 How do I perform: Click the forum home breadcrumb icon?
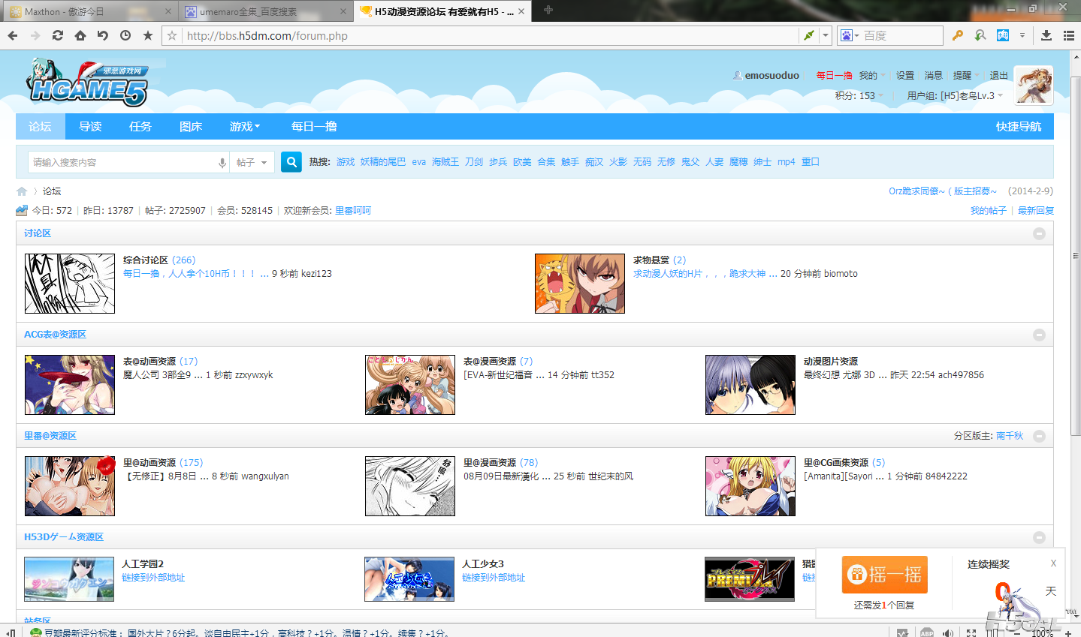click(x=22, y=191)
